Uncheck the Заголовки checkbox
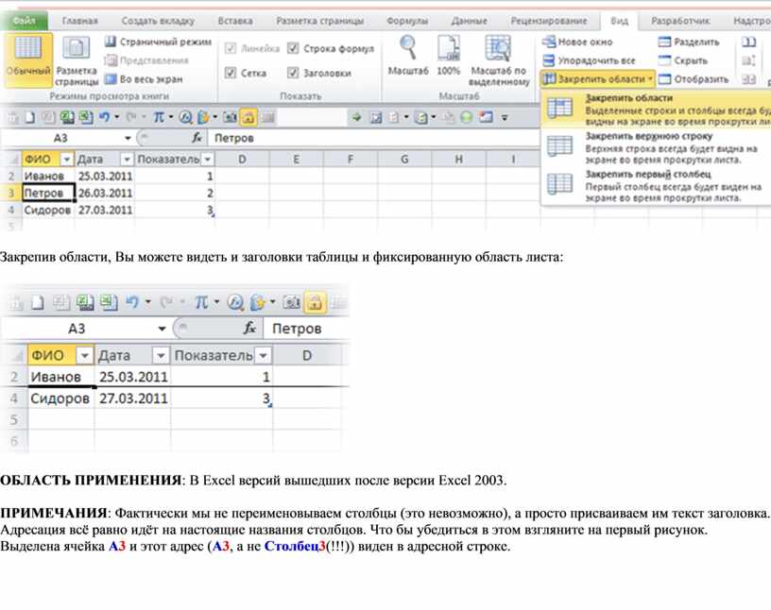The width and height of the screenshot is (771, 610). click(294, 73)
